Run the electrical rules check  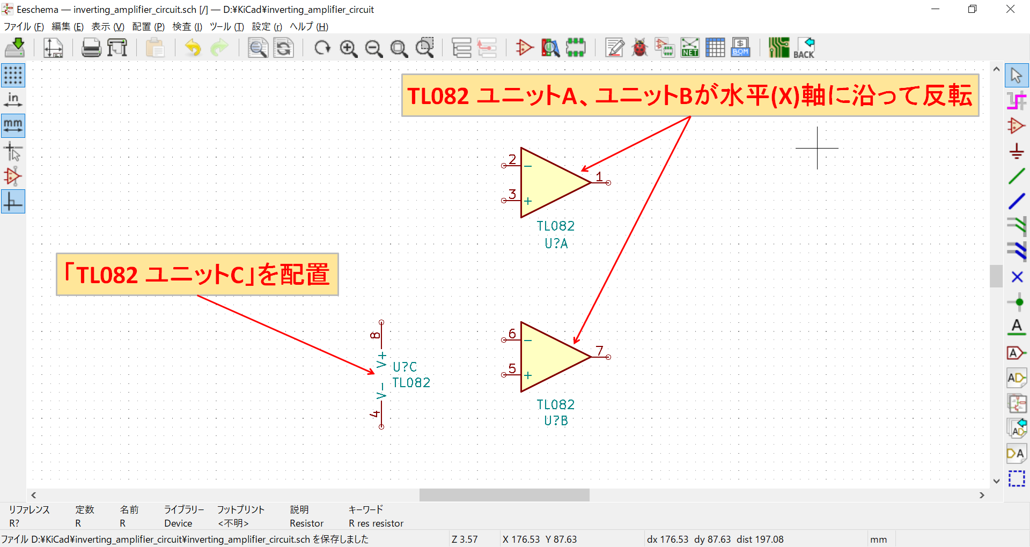(639, 47)
